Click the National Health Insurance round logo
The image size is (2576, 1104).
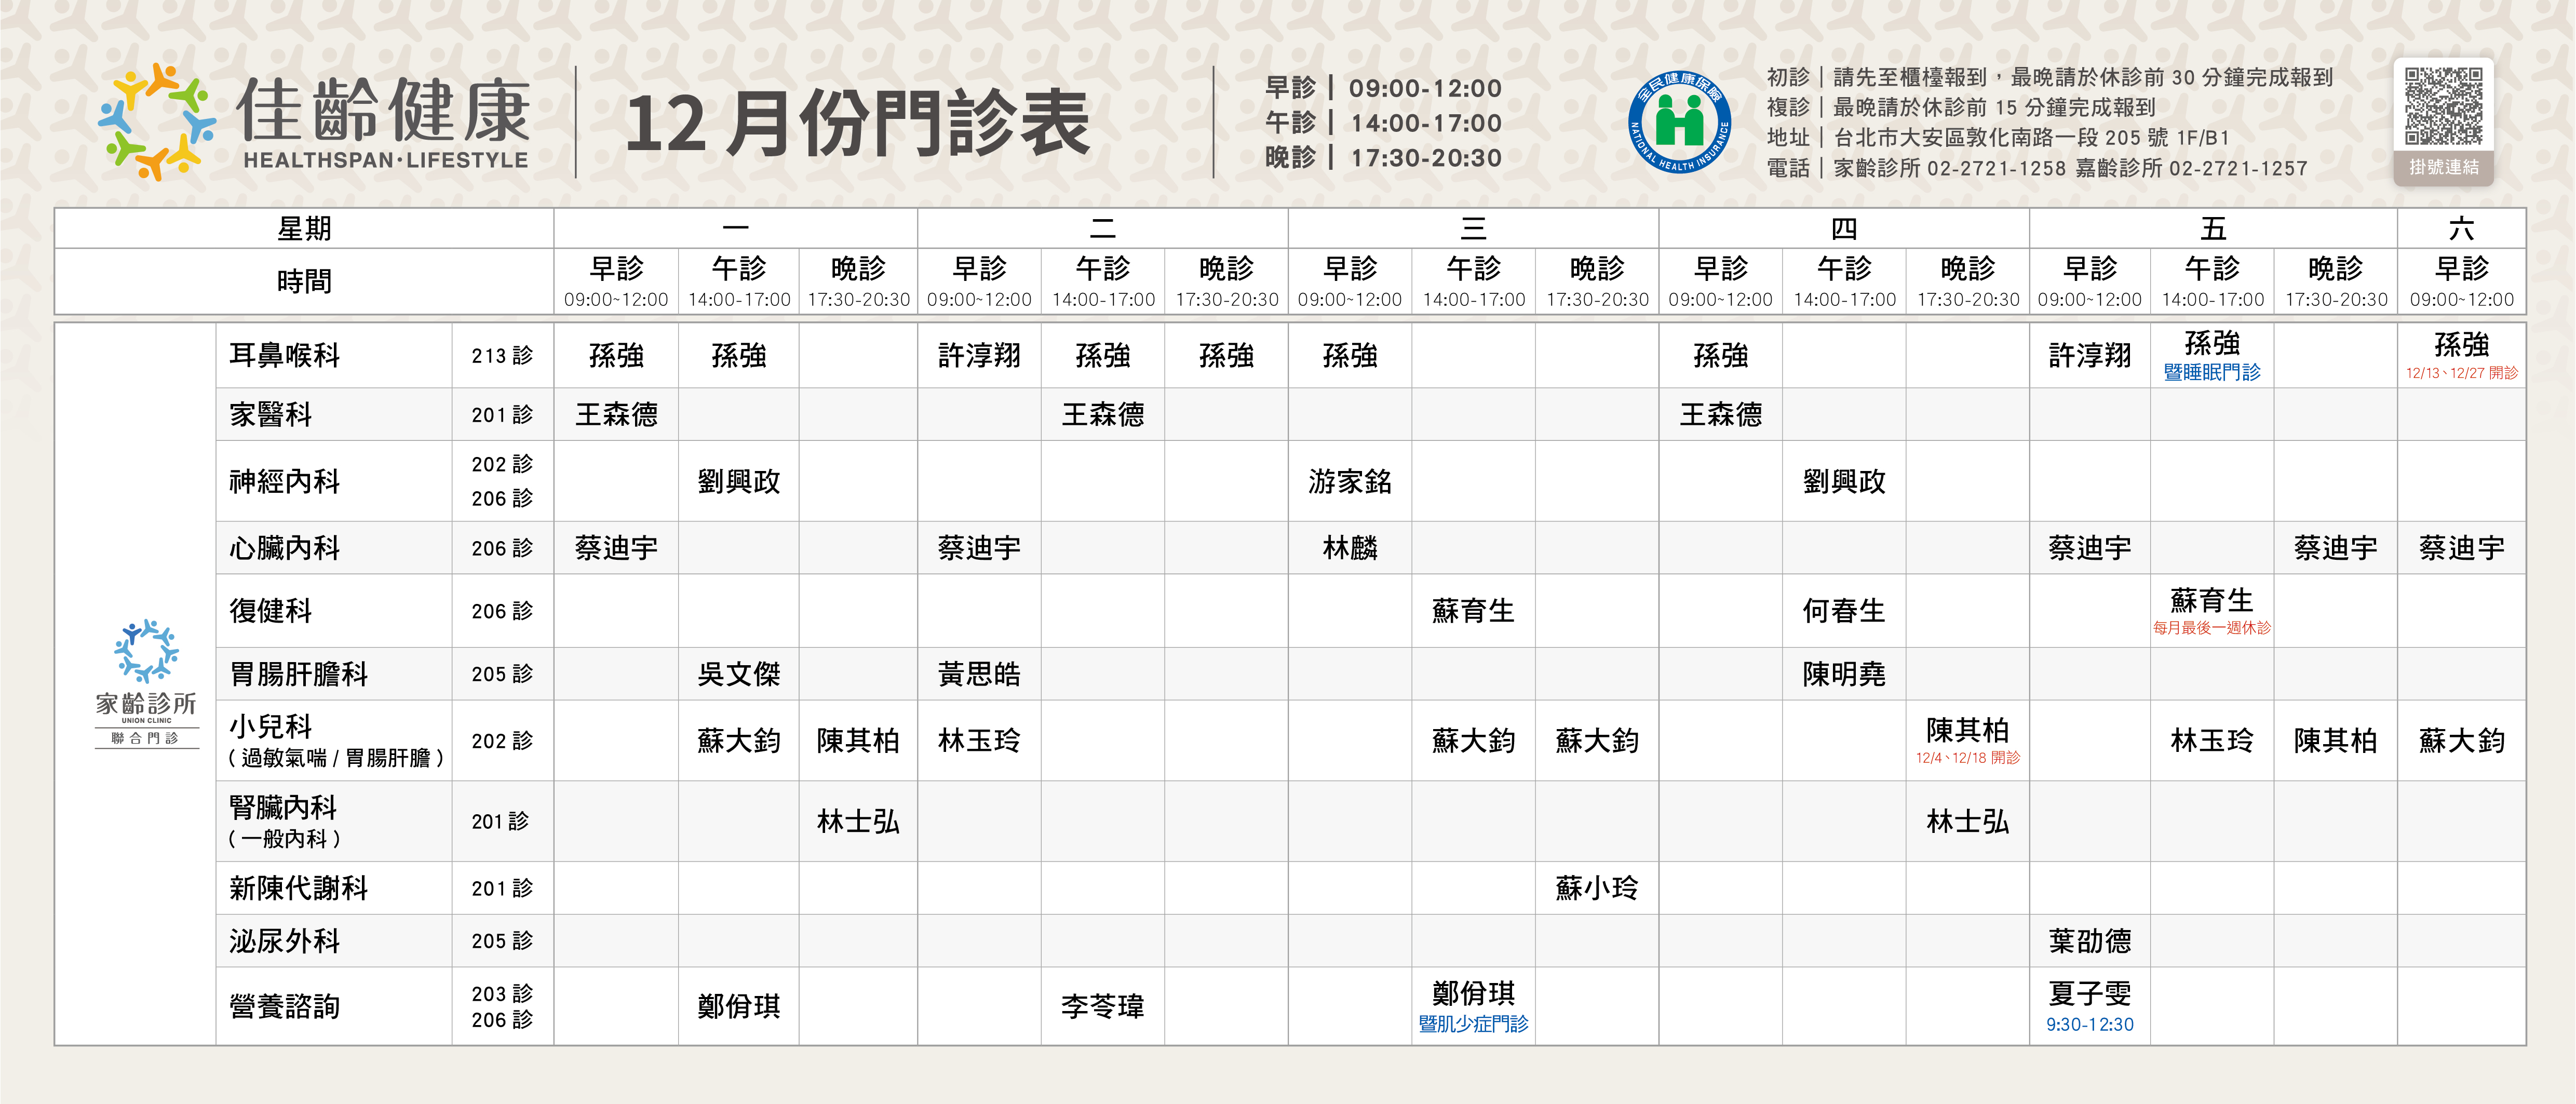tap(1679, 122)
